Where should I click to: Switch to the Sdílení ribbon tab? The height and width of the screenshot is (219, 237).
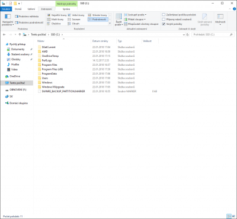pyautogui.click(x=31, y=9)
